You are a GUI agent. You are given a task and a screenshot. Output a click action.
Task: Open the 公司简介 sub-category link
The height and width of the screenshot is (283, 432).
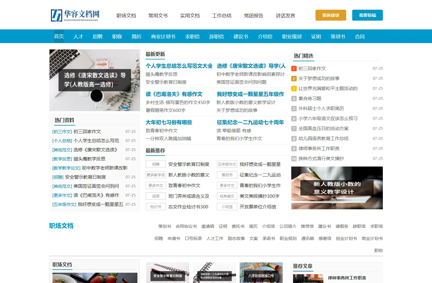pyautogui.click(x=288, y=226)
